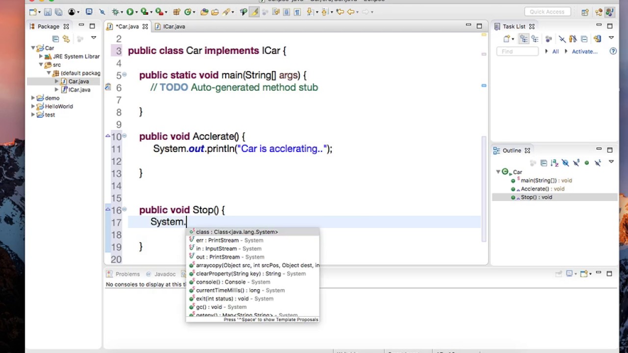Run the program with the green Run button
628x353 pixels.
130,12
